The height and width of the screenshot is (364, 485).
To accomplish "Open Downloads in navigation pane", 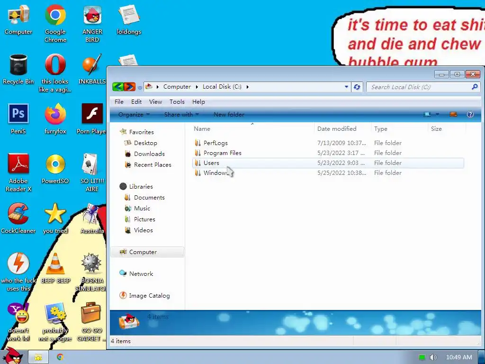I will pos(149,154).
